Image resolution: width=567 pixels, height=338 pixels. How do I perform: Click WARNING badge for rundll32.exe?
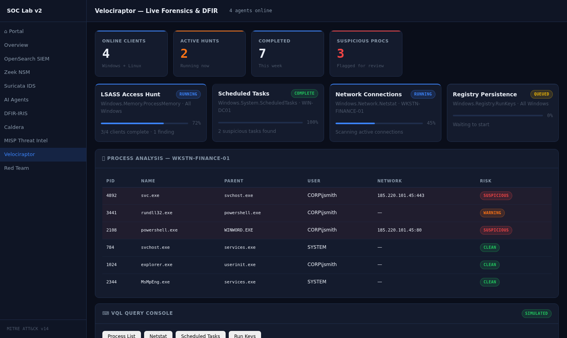(x=492, y=213)
